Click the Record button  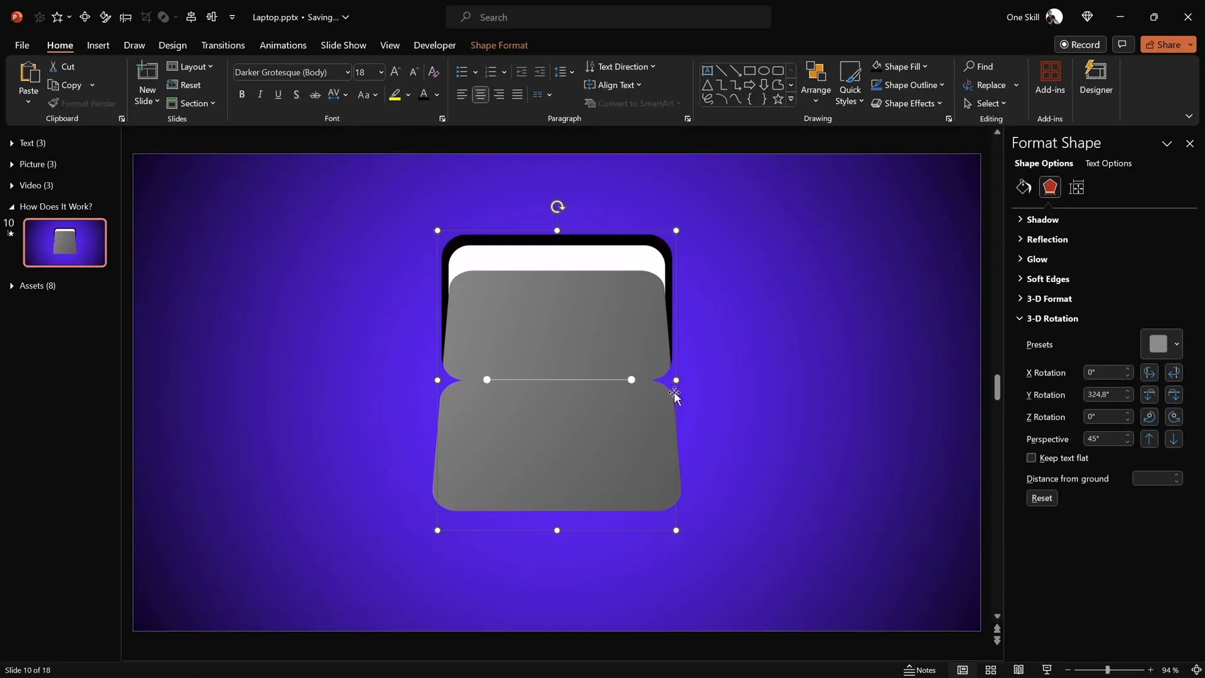pyautogui.click(x=1081, y=44)
